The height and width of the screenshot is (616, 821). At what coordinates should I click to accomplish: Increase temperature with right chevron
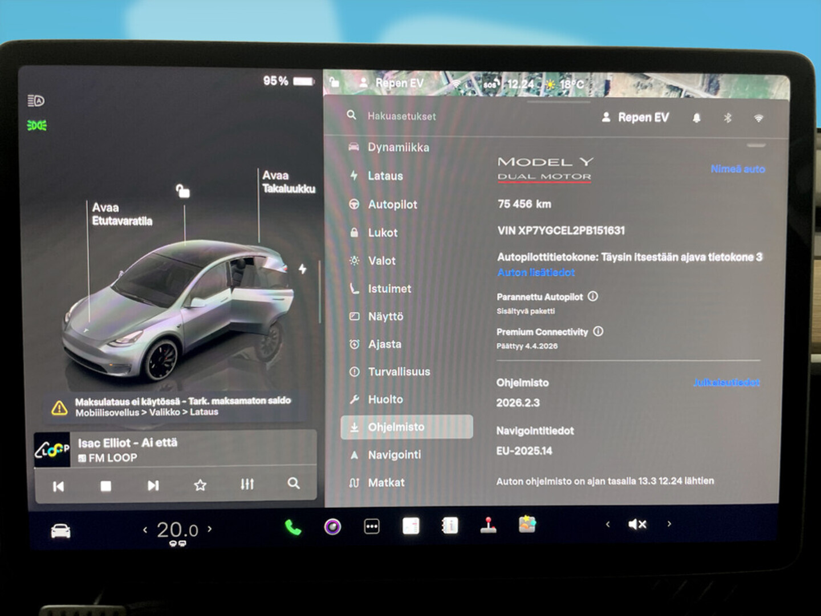pos(210,529)
